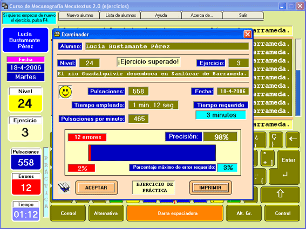This screenshot has width=306, height=229.
Task: Click the EJERCICIO DE PRÁCTICA label
Action: coord(154,188)
